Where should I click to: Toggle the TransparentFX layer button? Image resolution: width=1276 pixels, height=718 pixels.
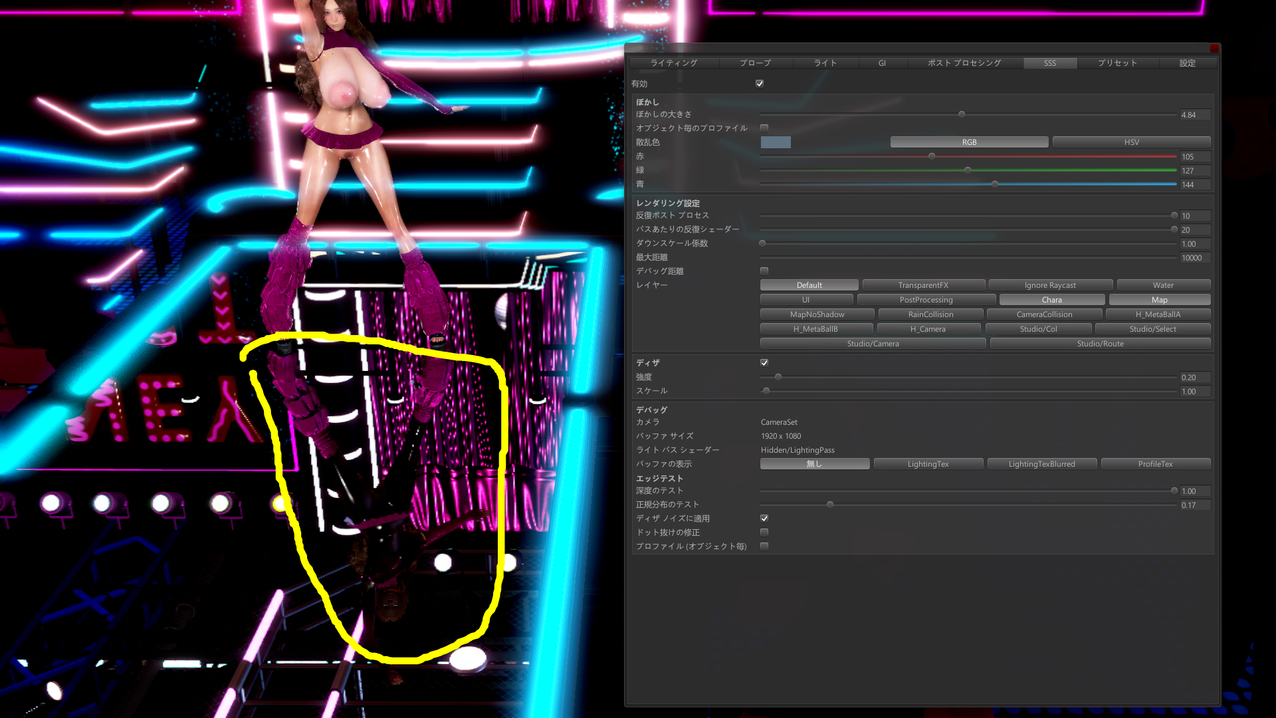923,285
